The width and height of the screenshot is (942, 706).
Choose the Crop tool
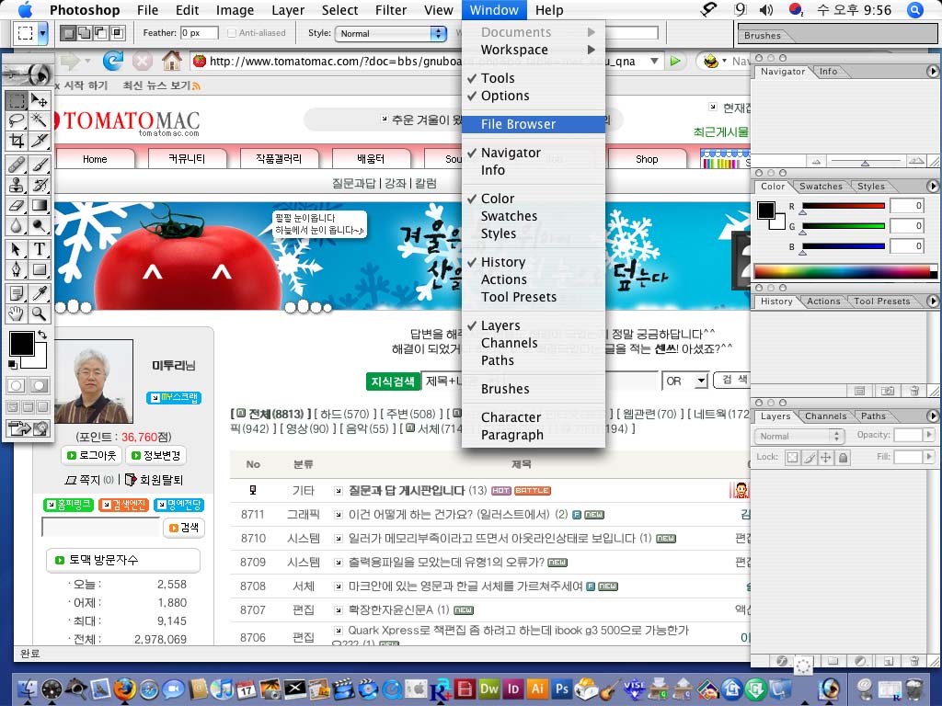17,141
